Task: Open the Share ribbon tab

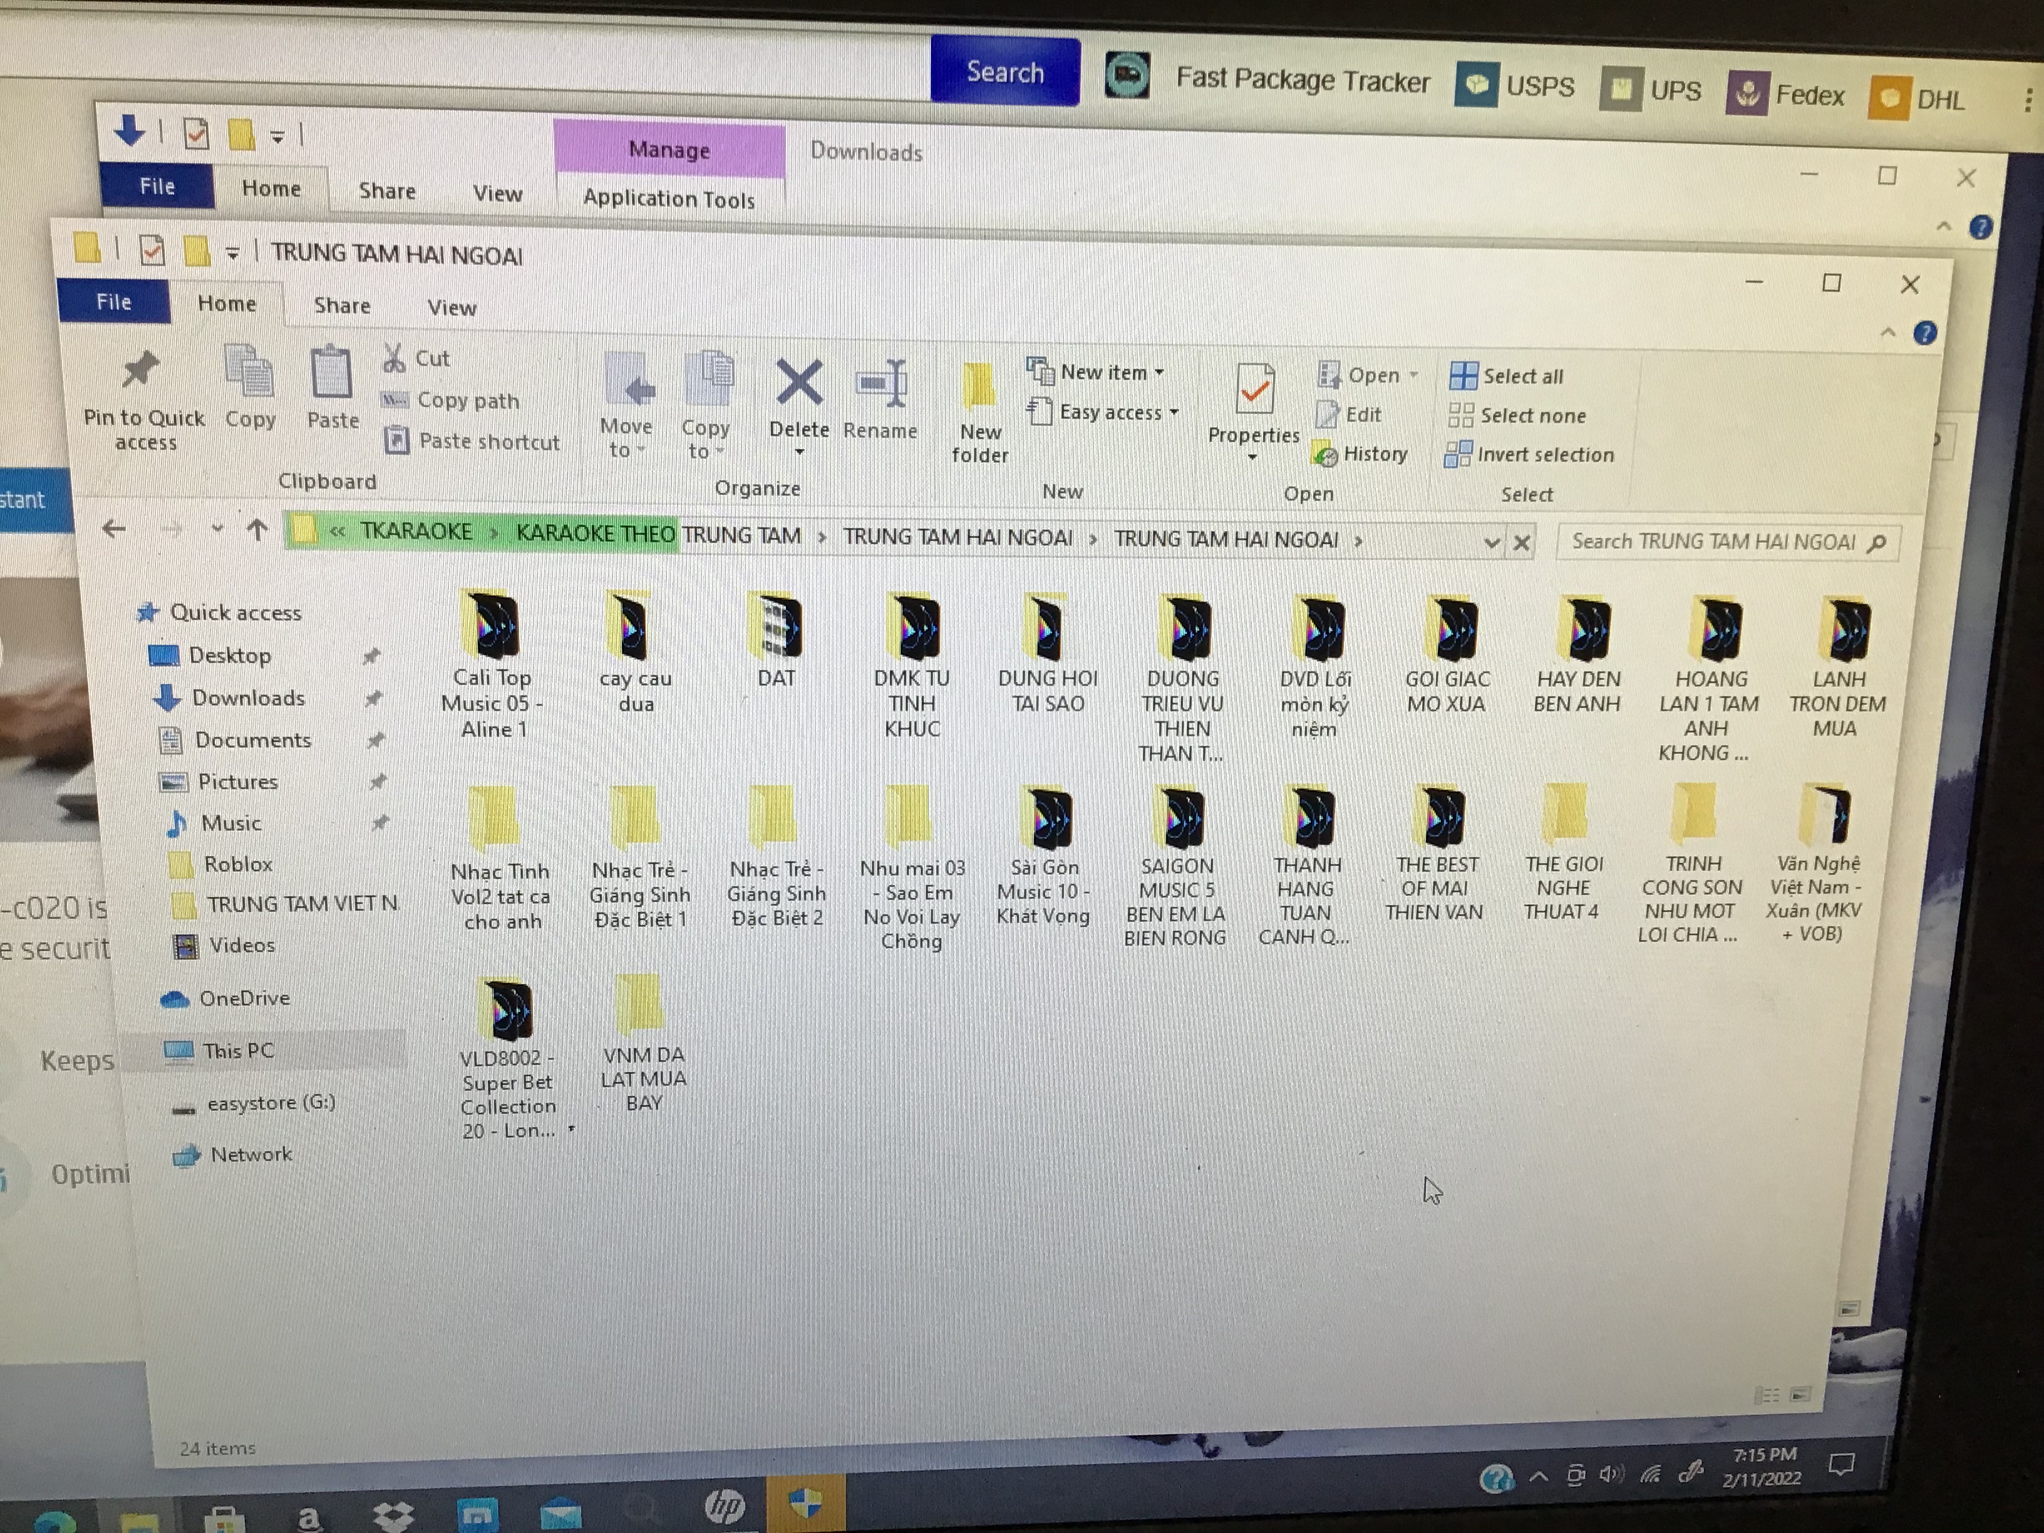Action: 342,306
